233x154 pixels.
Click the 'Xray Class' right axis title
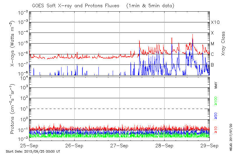click(x=223, y=44)
